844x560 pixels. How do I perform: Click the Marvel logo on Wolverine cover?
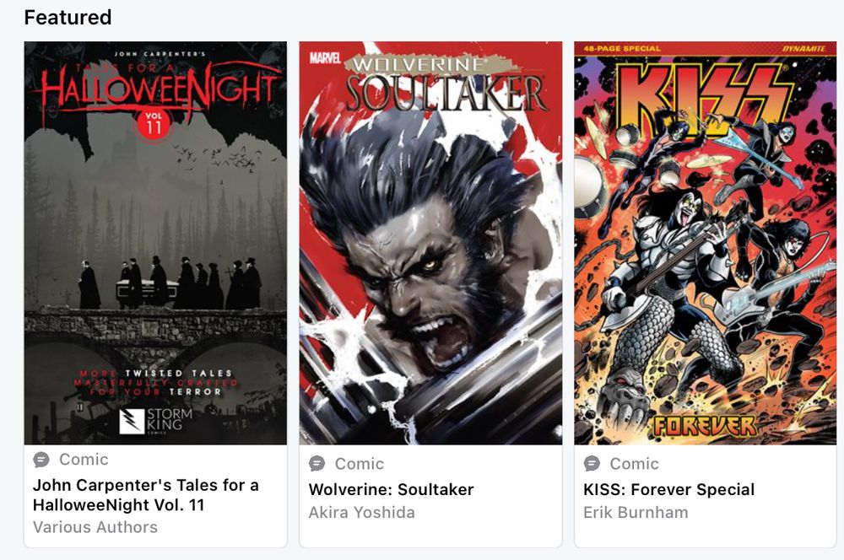tap(325, 57)
